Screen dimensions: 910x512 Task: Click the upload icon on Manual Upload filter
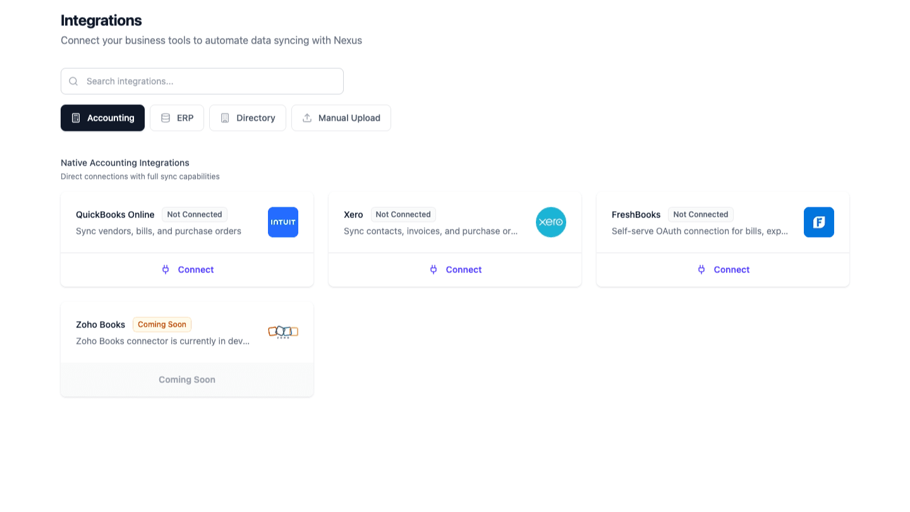(307, 118)
